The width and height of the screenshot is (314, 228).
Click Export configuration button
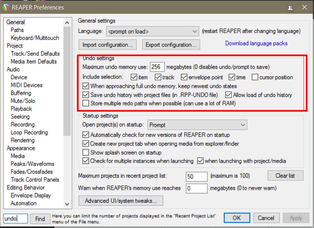point(171,44)
